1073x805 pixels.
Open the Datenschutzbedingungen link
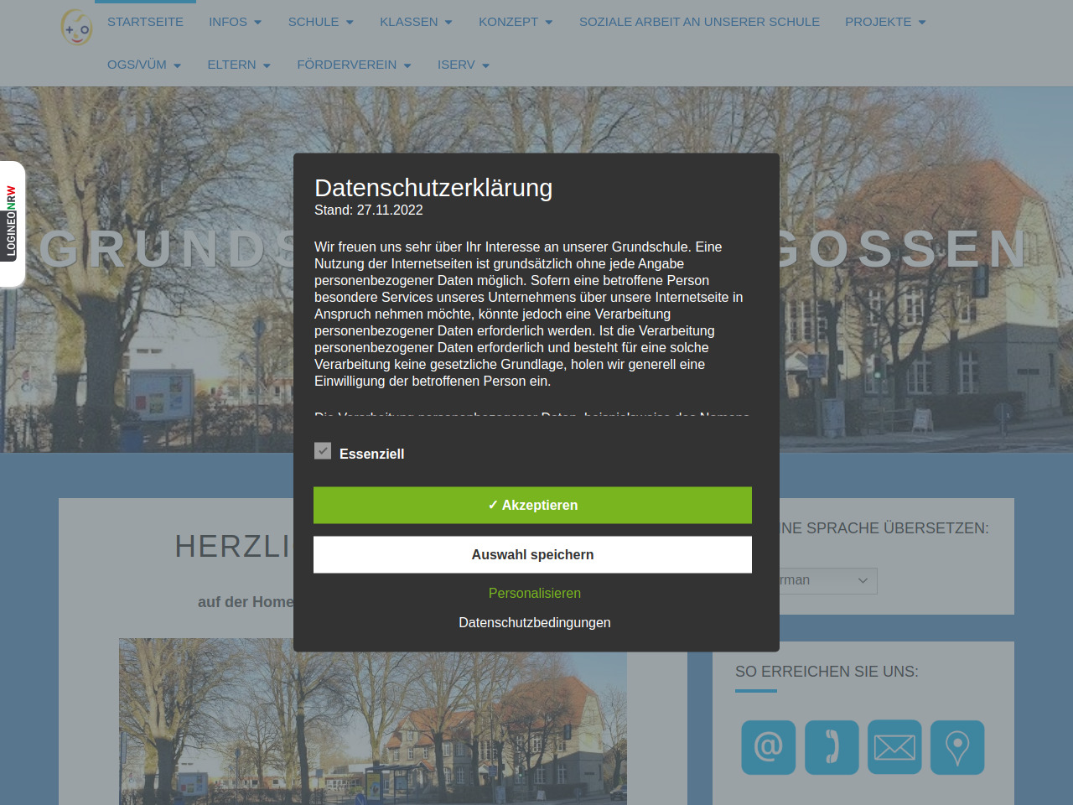534,622
